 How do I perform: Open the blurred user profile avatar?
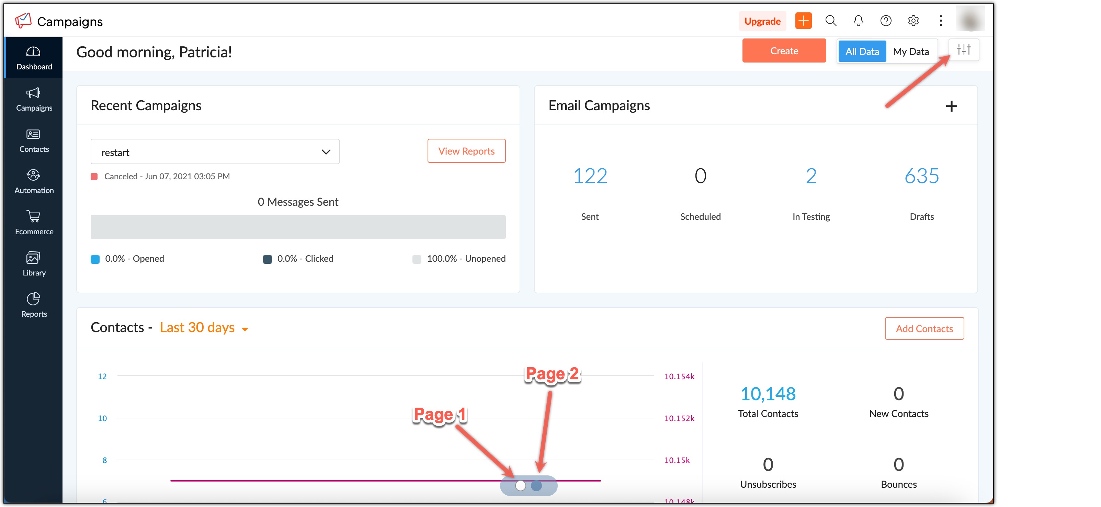(970, 20)
